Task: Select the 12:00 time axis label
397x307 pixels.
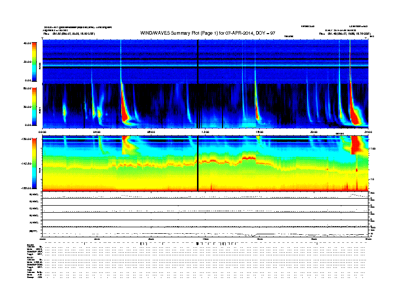Action: (205, 132)
